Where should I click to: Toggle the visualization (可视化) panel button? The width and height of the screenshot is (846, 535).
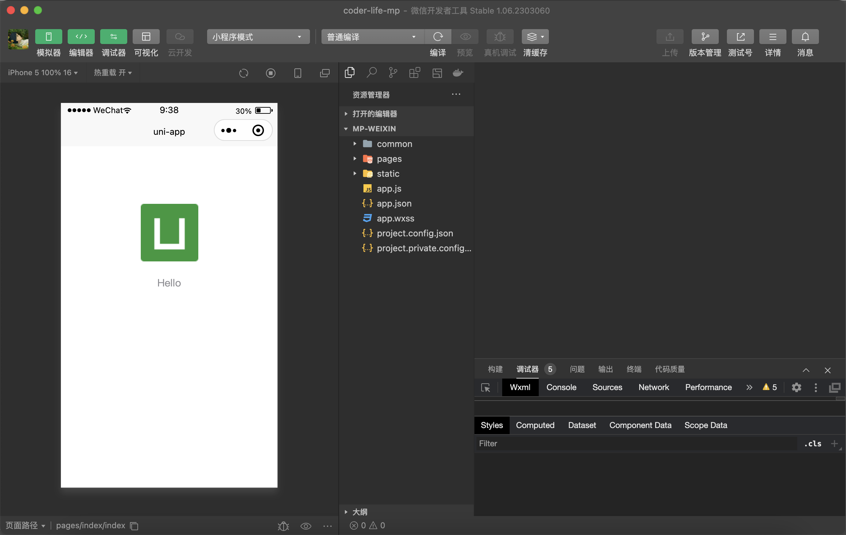click(x=146, y=37)
